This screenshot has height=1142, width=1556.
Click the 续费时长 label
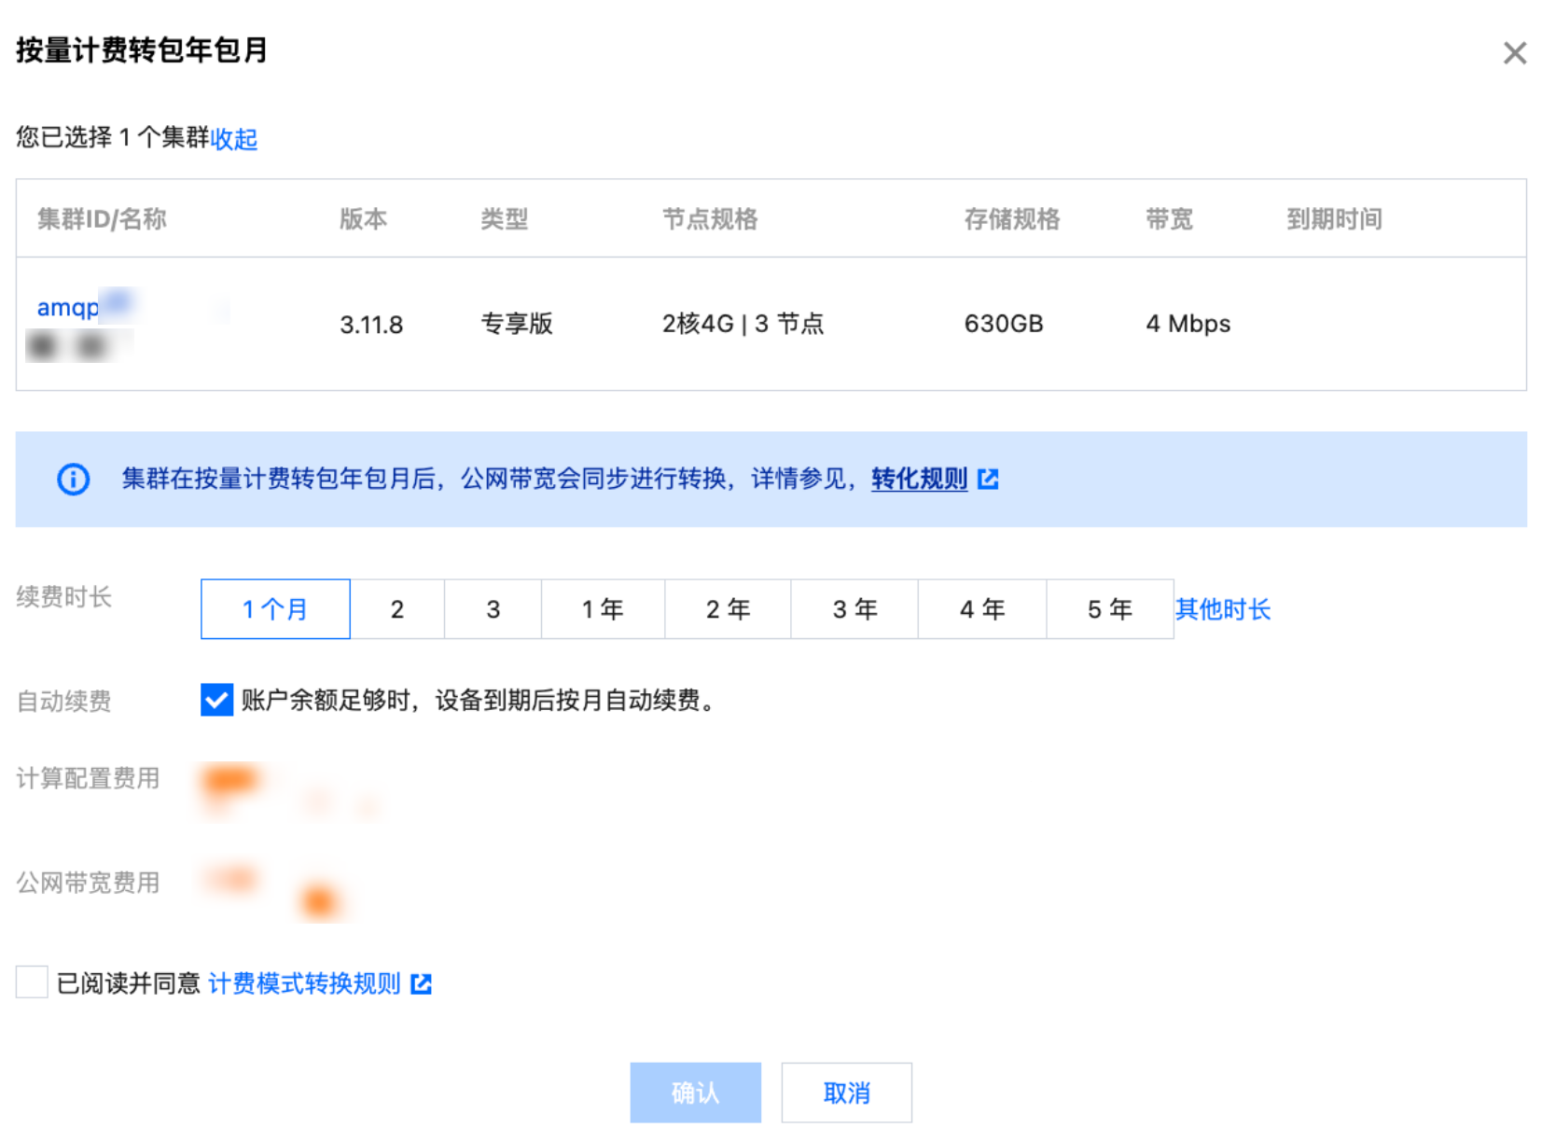(x=64, y=597)
